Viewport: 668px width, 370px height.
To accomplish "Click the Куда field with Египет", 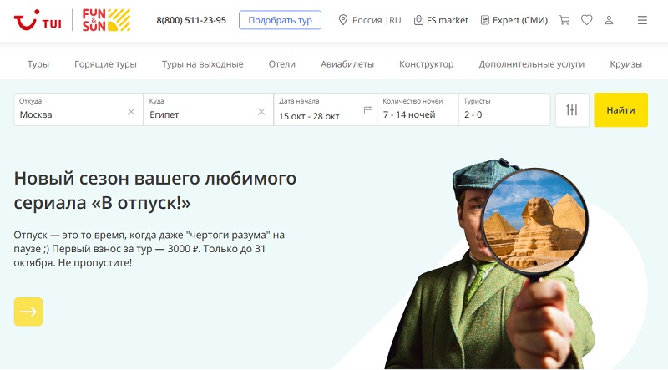I will click(x=208, y=109).
